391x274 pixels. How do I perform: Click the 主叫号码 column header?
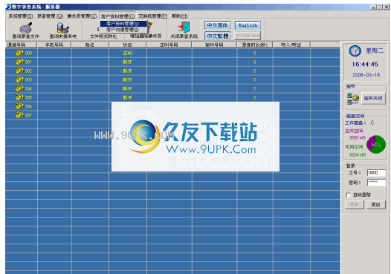pyautogui.click(x=169, y=45)
